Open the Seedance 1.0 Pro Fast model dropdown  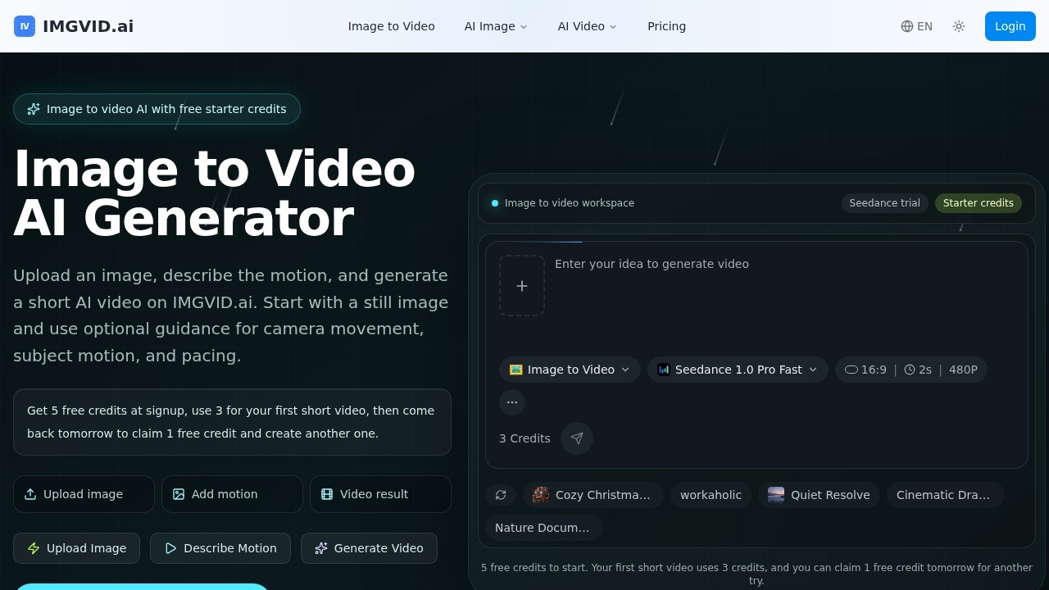click(738, 370)
